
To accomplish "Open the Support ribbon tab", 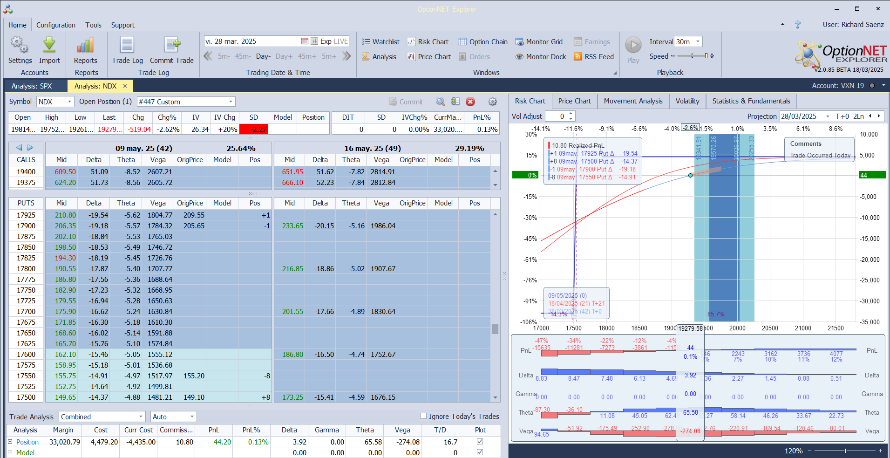I will click(x=122, y=25).
